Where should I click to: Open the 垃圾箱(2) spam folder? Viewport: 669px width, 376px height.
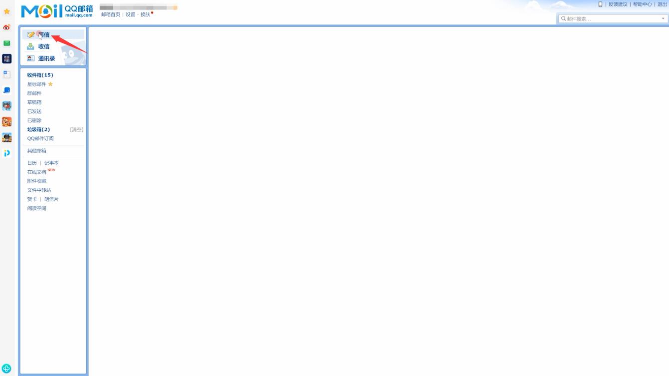[38, 129]
